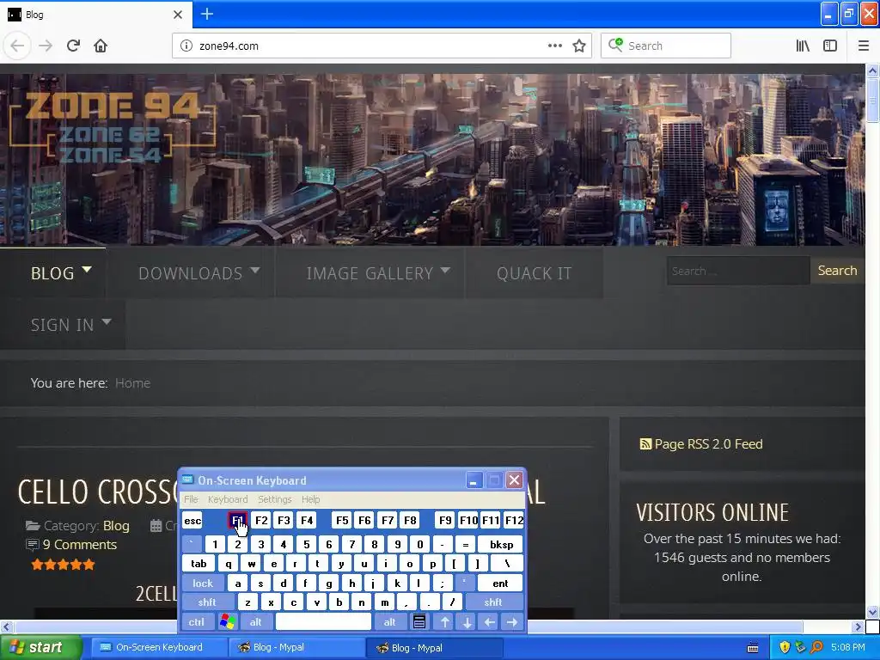Toggle the lock key on on-screen keyboard

pyautogui.click(x=203, y=584)
